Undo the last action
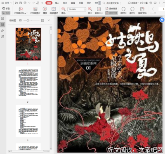Viewport: 165px width, 154px height. pos(29,3)
